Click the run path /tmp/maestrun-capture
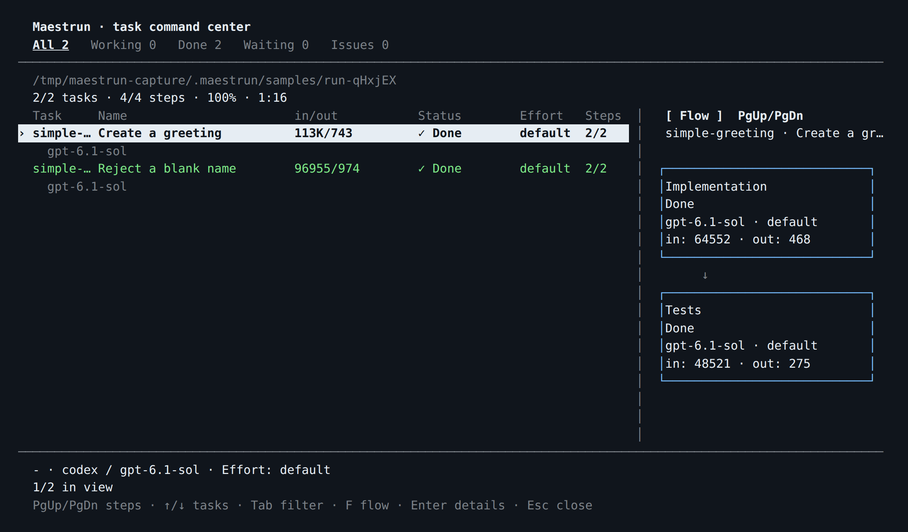Image resolution: width=908 pixels, height=532 pixels. [214, 80]
